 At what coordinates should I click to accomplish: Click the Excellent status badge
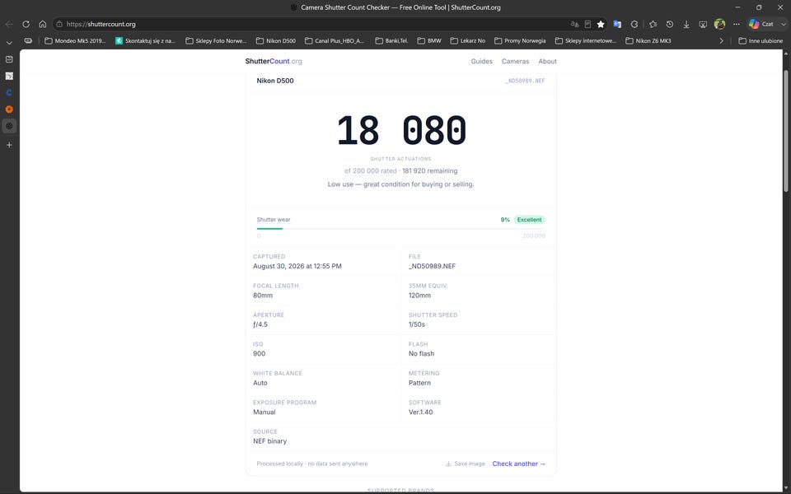pos(529,220)
